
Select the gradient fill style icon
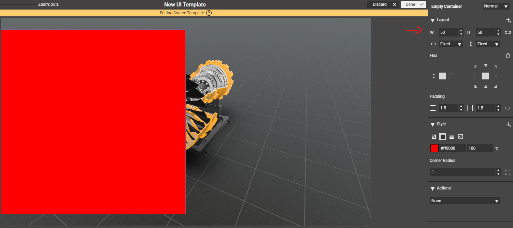(x=452, y=137)
